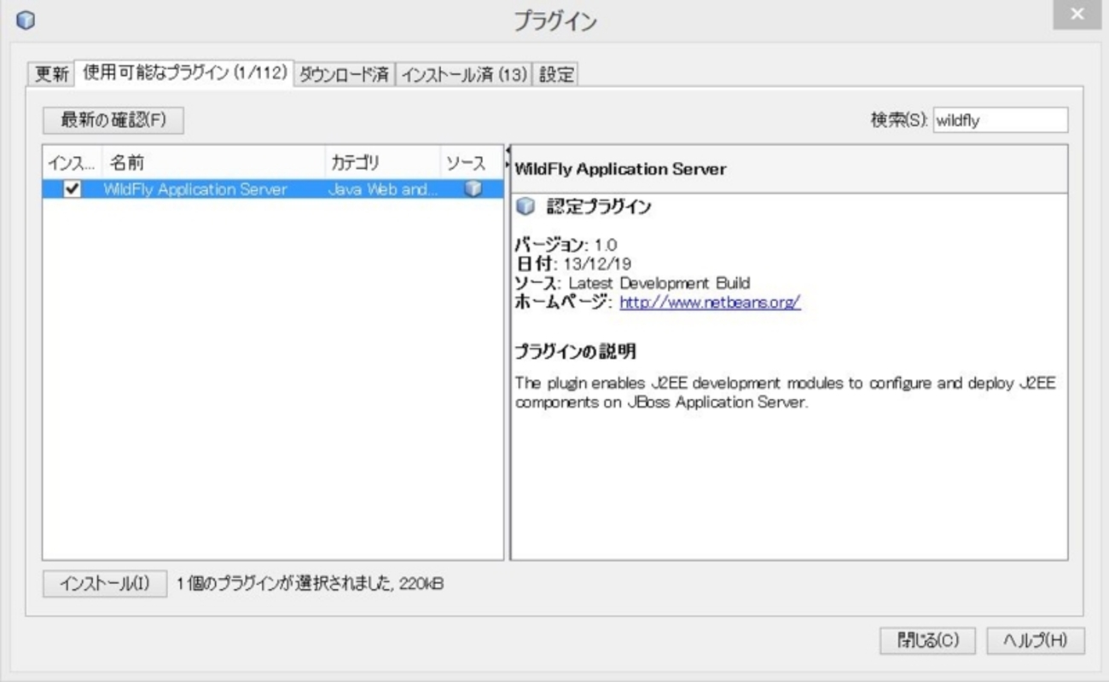Screen dimensions: 1109x682
Task: Click the インストール(I) button
Action: click(105, 584)
